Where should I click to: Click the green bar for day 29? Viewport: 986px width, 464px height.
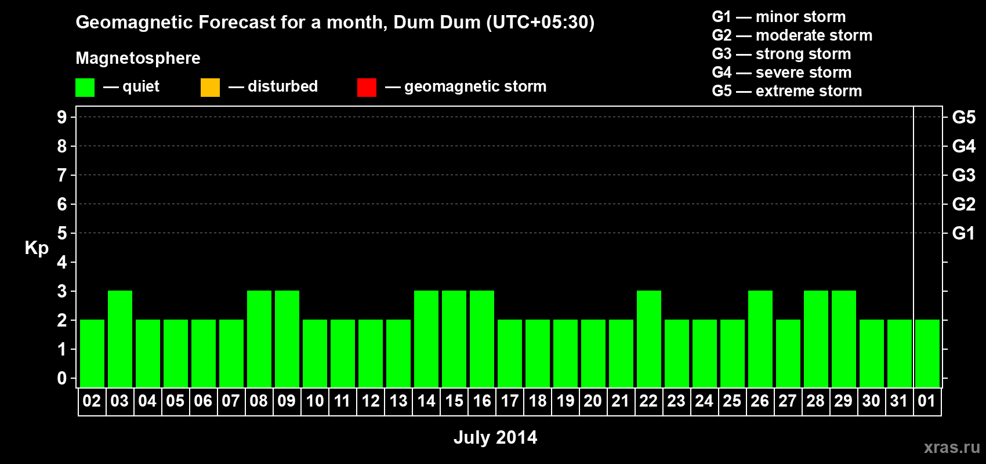(844, 339)
